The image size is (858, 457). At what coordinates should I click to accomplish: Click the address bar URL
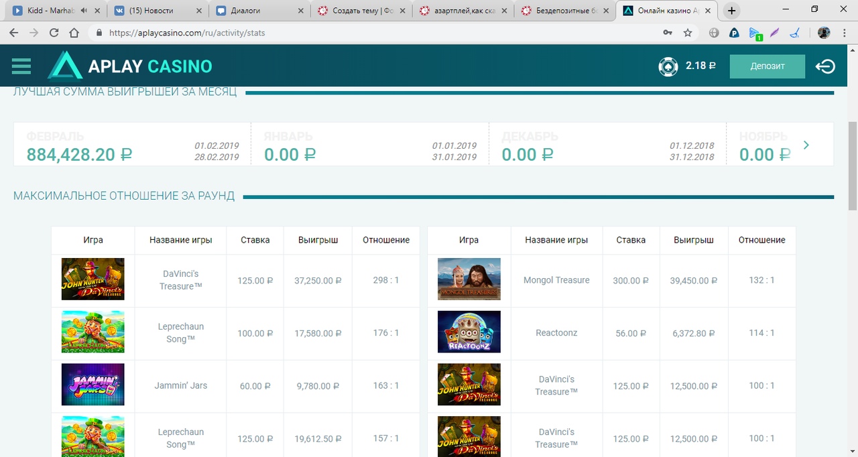point(186,32)
